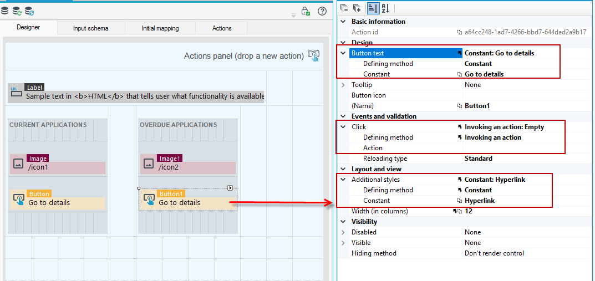Click the OVERDUE APPLICATIONS group header
This screenshot has width=595, height=281.
[179, 125]
